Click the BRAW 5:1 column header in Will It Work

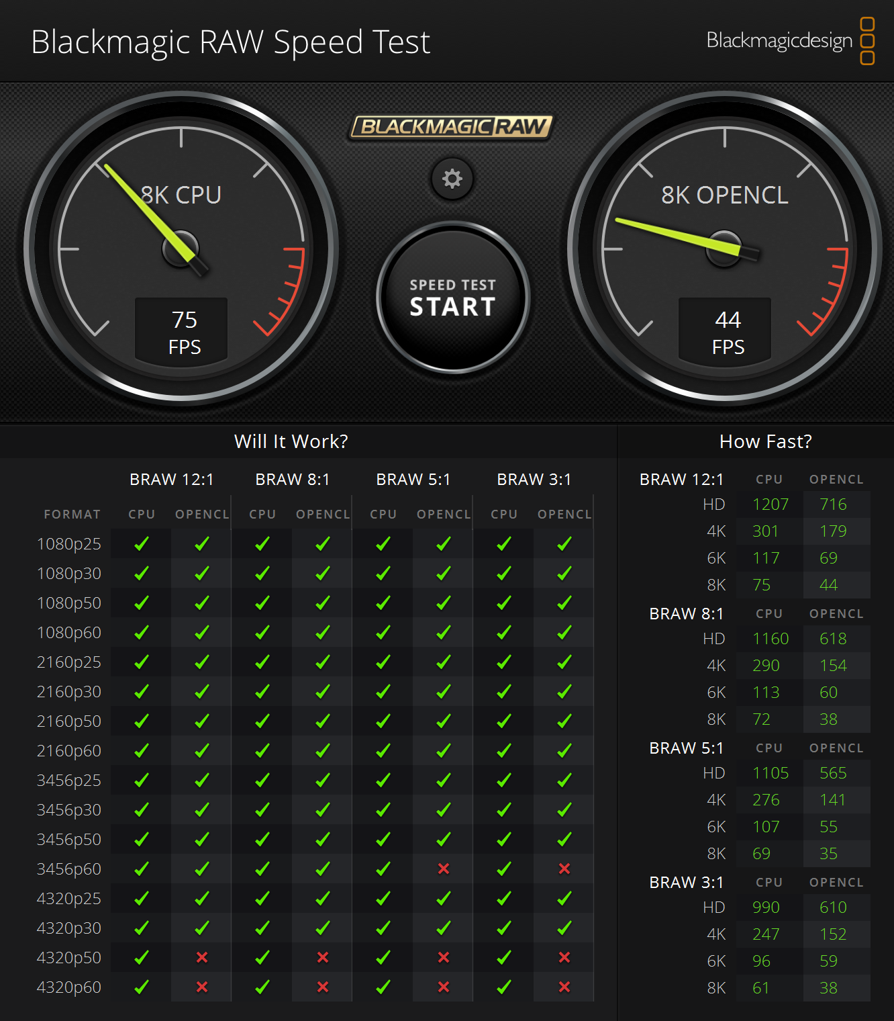click(x=413, y=479)
